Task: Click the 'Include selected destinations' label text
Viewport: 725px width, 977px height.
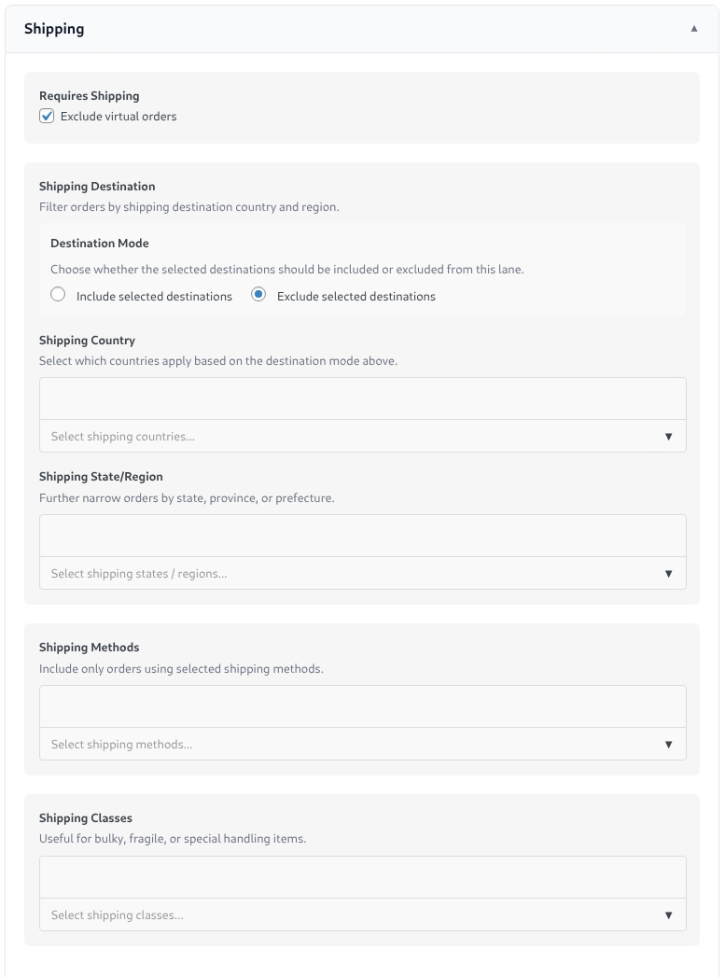Action: 154,297
